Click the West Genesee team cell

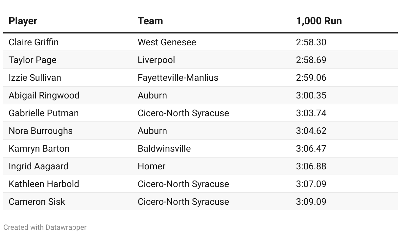(167, 42)
